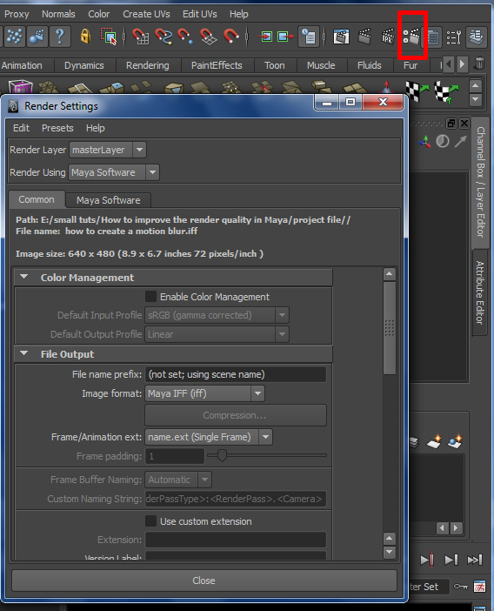494x611 pixels.
Task: Open the Frame/Animation ext dropdown
Action: (209, 437)
